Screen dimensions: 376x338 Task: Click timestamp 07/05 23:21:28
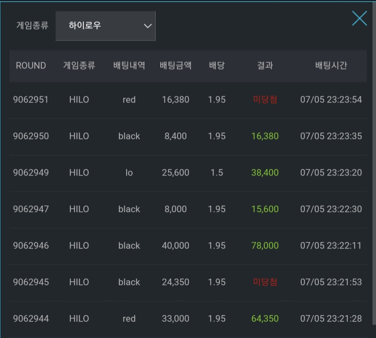pos(331,319)
